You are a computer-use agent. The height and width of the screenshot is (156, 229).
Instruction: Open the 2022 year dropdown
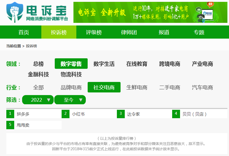(x=38, y=100)
